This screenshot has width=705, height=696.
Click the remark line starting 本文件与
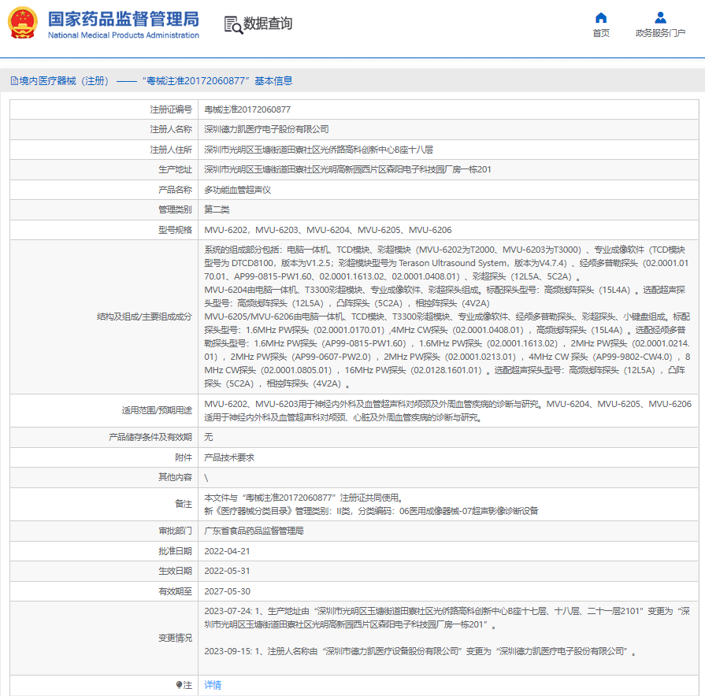(304, 498)
